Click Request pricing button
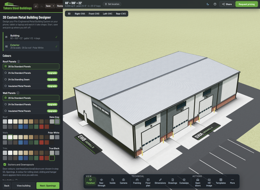The height and width of the screenshot is (190, 260). [x=247, y=4]
